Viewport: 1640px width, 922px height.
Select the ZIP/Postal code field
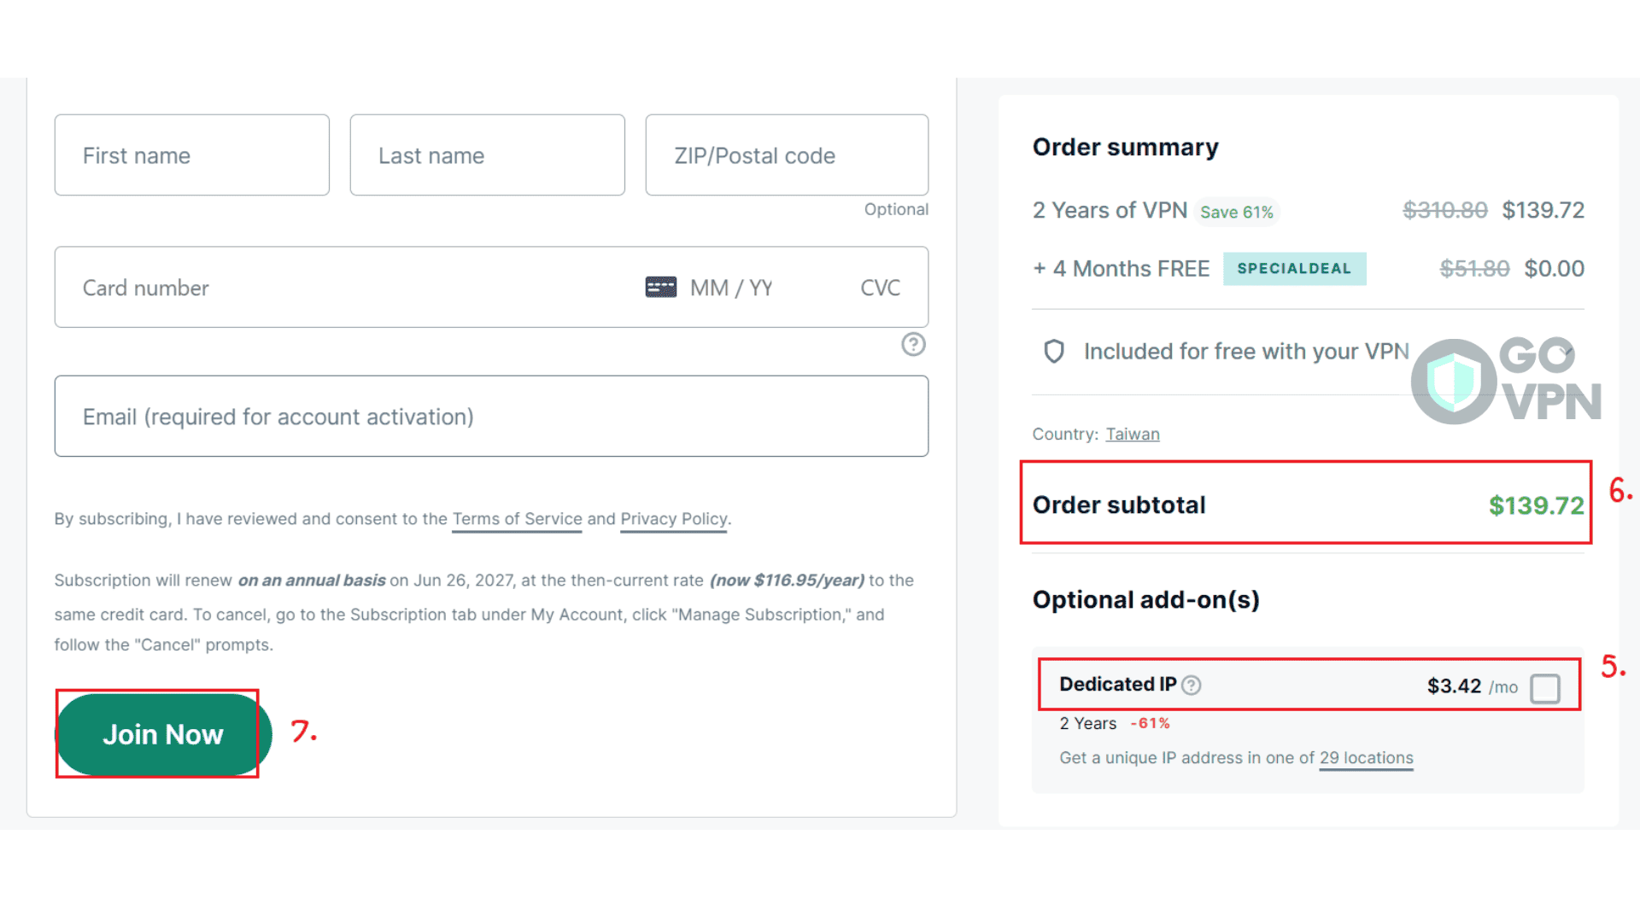point(786,155)
